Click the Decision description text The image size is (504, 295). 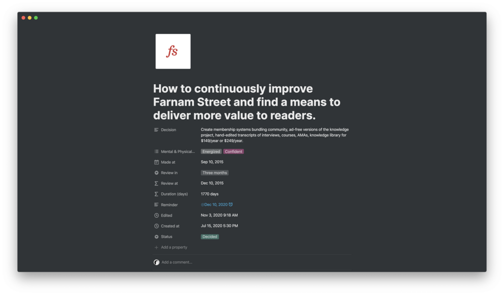click(x=275, y=135)
